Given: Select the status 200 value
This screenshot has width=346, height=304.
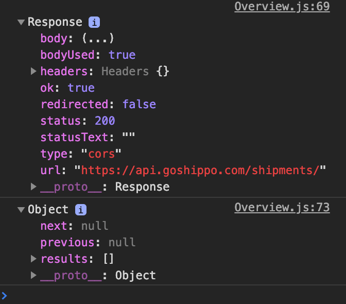Looking at the screenshot, I should point(105,121).
